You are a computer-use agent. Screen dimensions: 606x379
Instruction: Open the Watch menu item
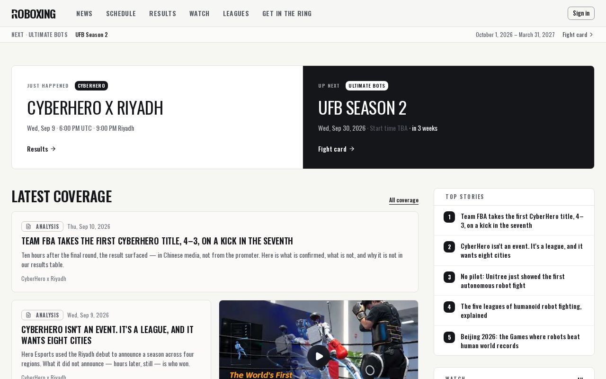pos(199,13)
